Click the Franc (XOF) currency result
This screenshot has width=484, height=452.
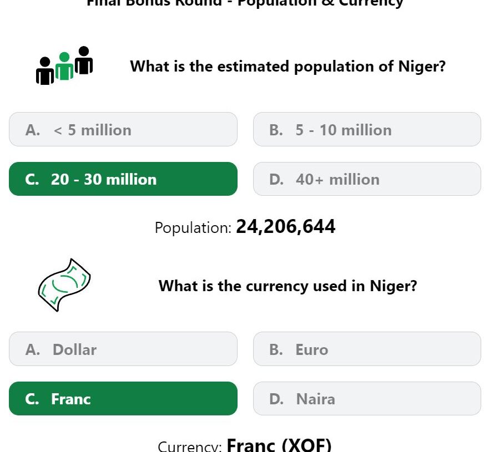tap(279, 445)
